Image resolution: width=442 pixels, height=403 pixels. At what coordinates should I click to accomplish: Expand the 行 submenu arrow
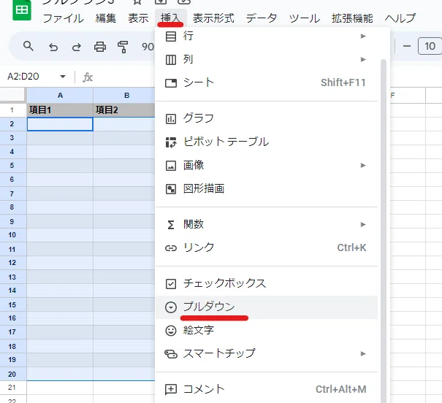tap(363, 36)
